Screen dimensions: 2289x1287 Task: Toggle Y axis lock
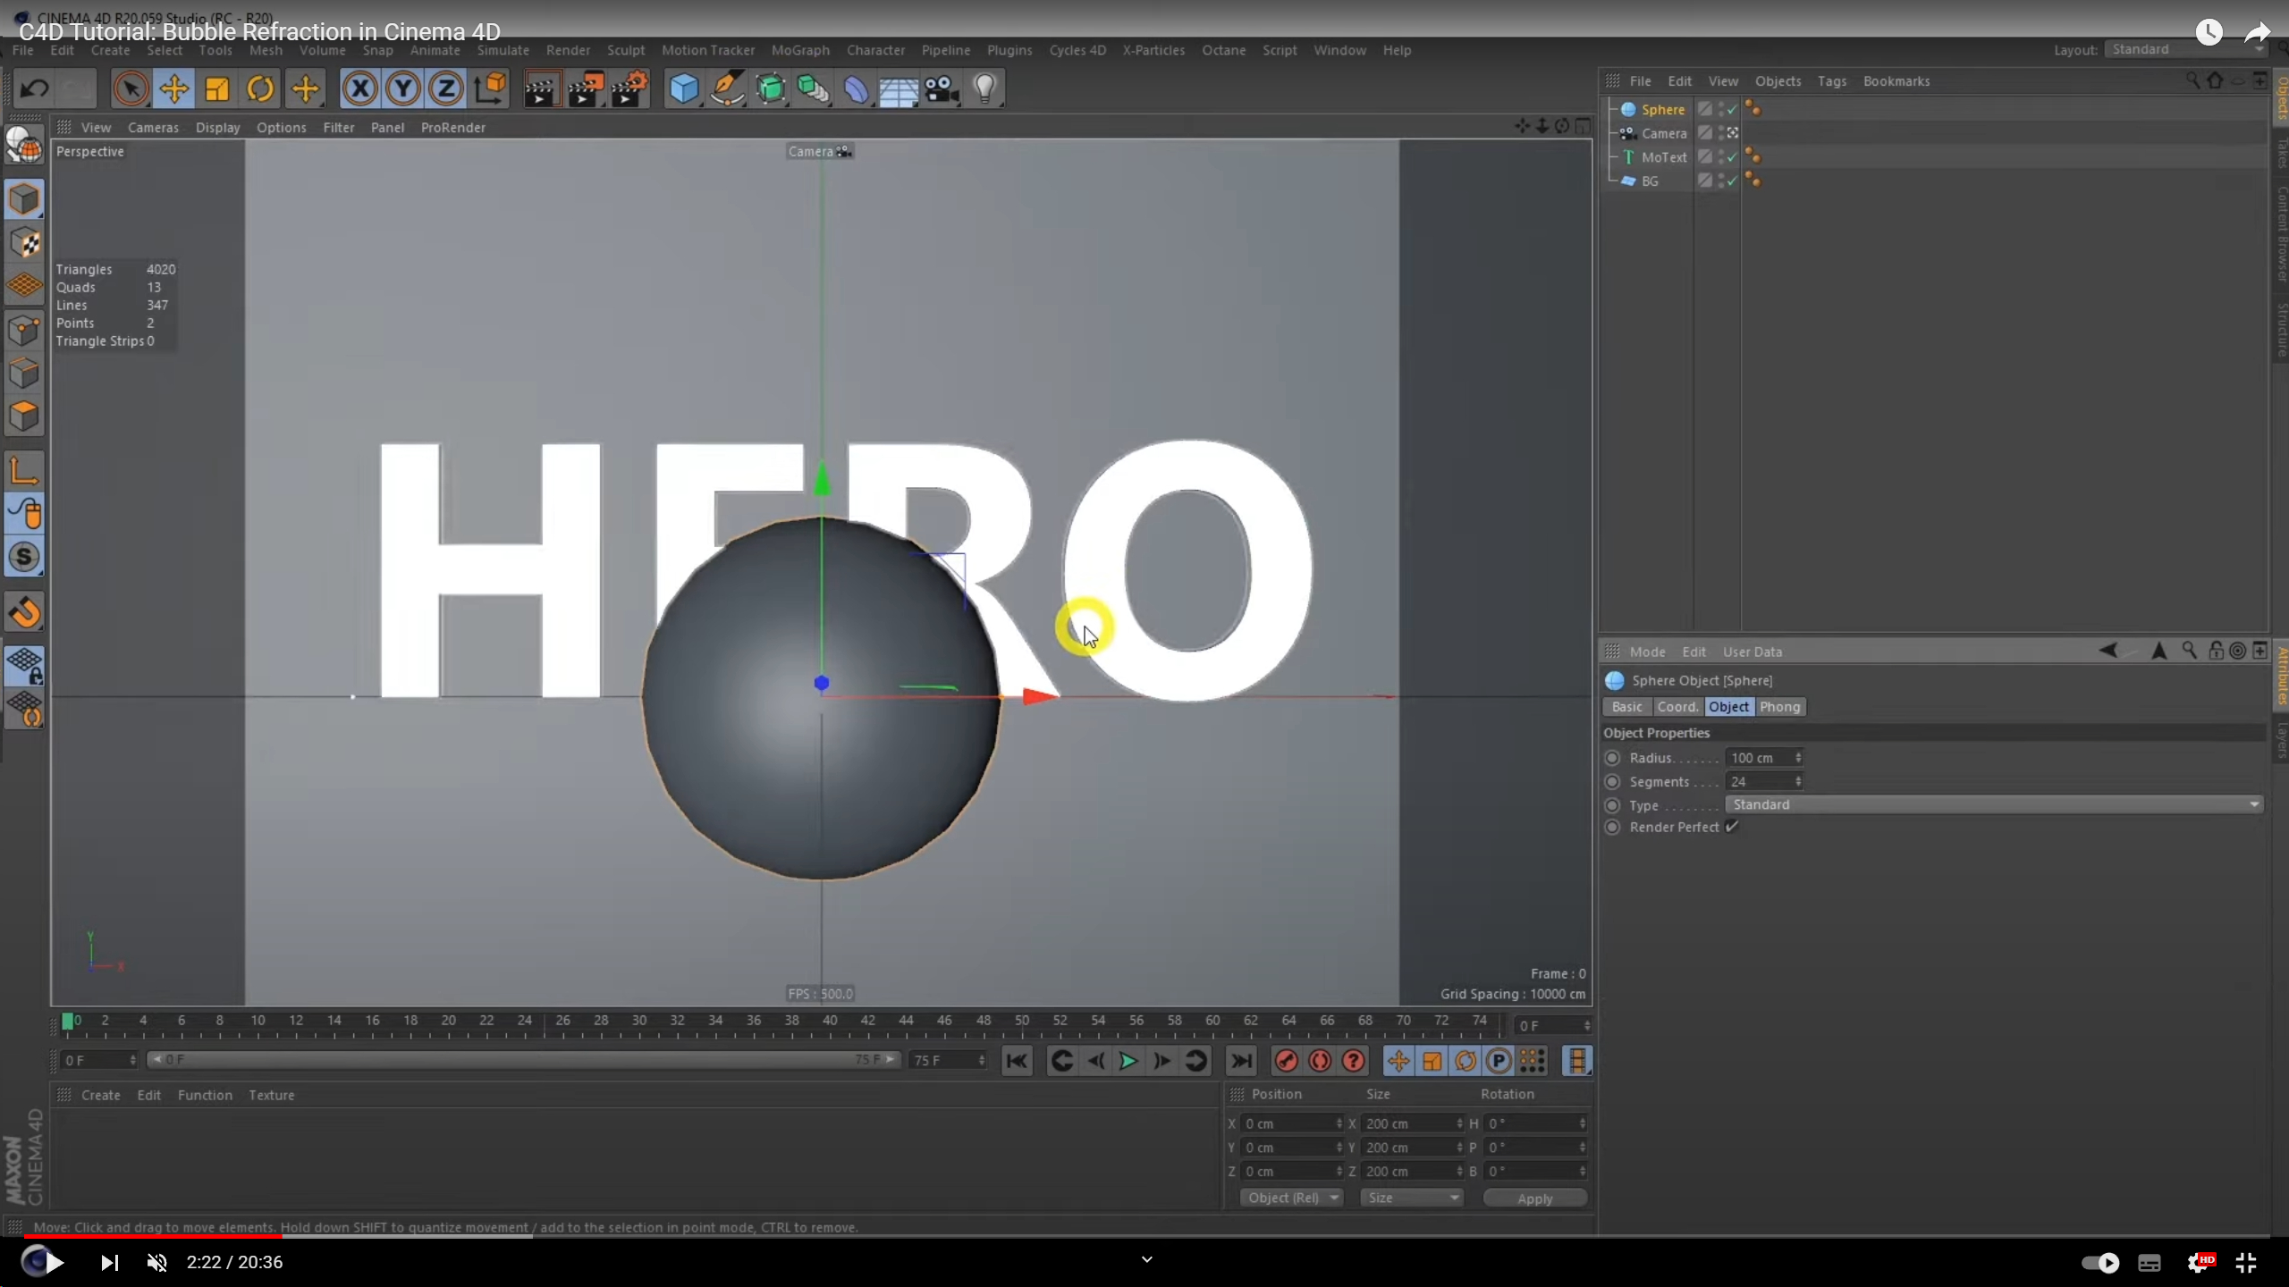[x=403, y=88]
